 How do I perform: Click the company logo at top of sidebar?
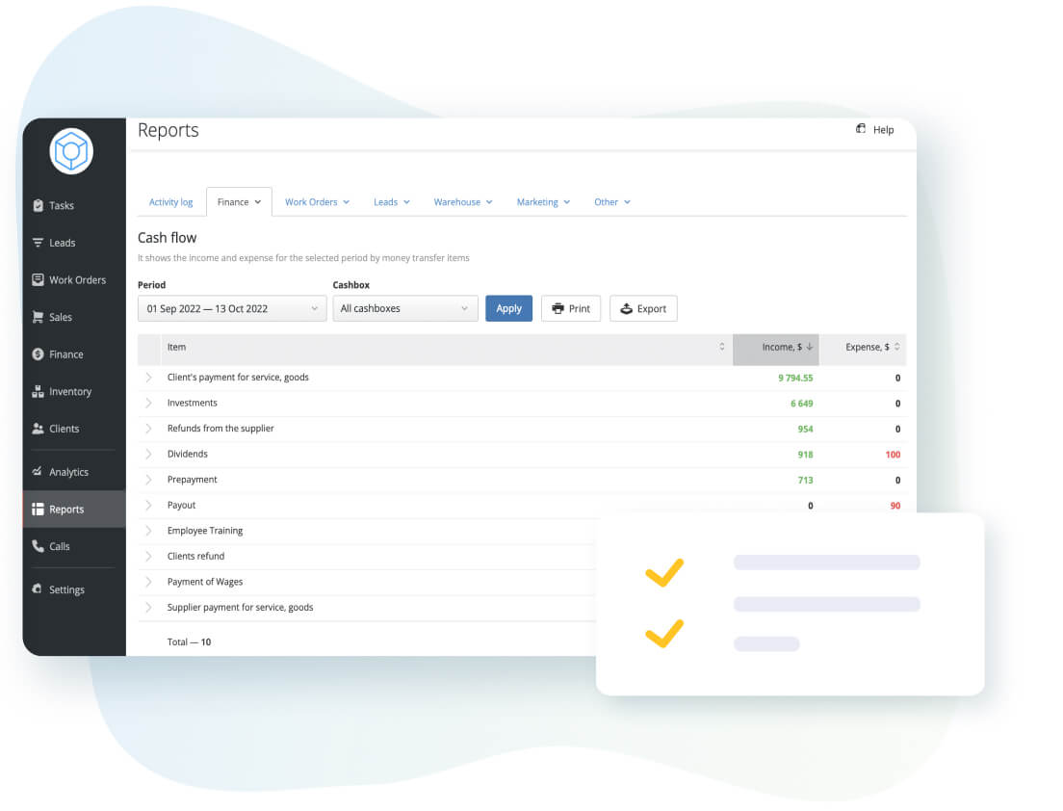pyautogui.click(x=71, y=151)
